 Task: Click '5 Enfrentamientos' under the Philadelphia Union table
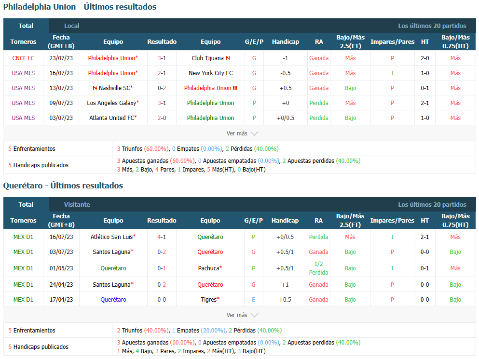click(32, 149)
